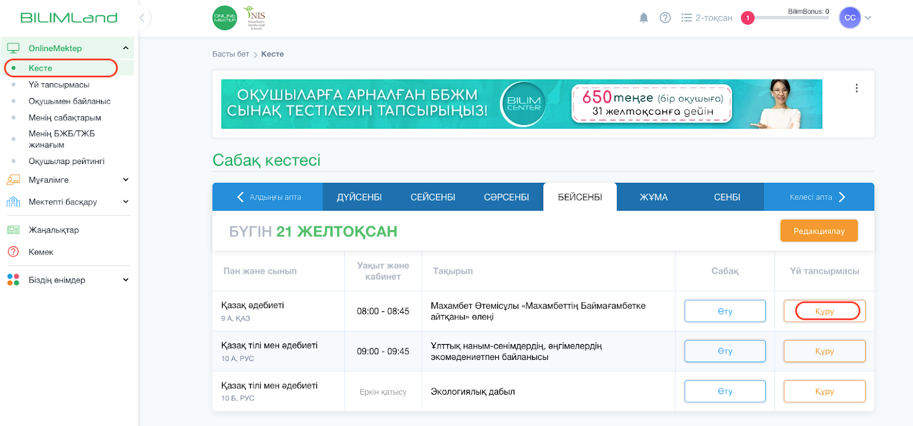The image size is (913, 426).
Task: Open Оқушылар рейтингі in sidebar
Action: click(x=66, y=161)
